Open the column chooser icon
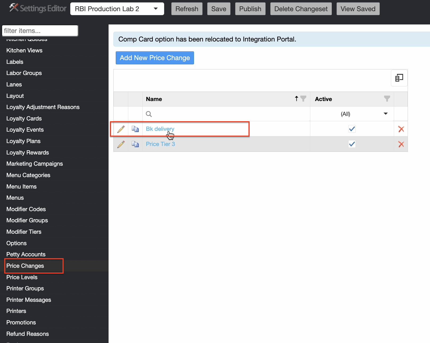This screenshot has height=343, width=430. 399,78
